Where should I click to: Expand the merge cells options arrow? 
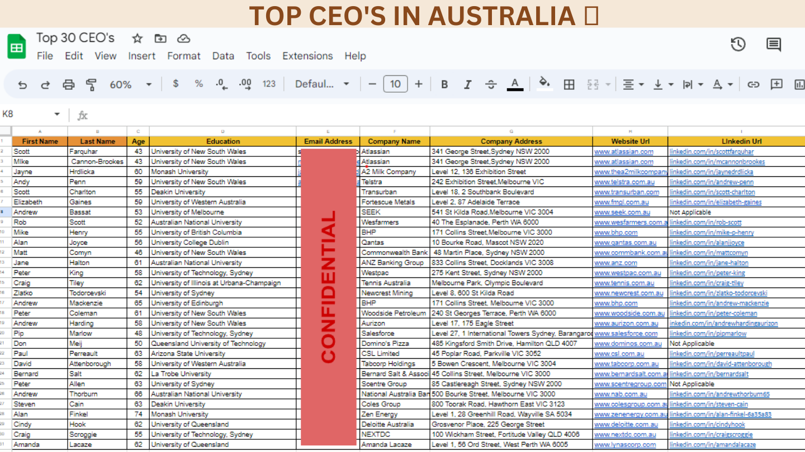pyautogui.click(x=608, y=85)
